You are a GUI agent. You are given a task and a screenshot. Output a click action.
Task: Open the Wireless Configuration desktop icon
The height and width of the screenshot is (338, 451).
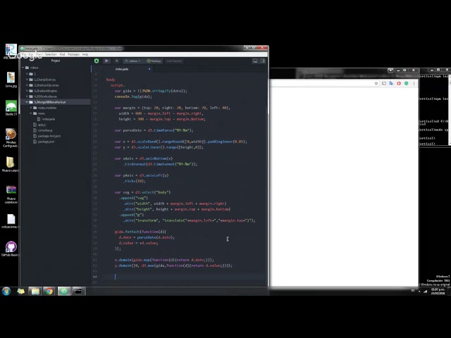(11, 138)
